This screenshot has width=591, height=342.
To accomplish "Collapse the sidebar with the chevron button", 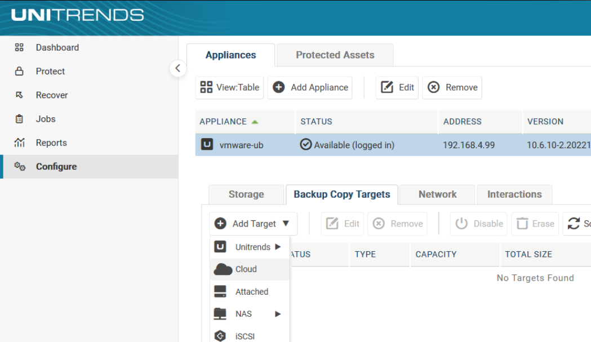I will click(178, 68).
